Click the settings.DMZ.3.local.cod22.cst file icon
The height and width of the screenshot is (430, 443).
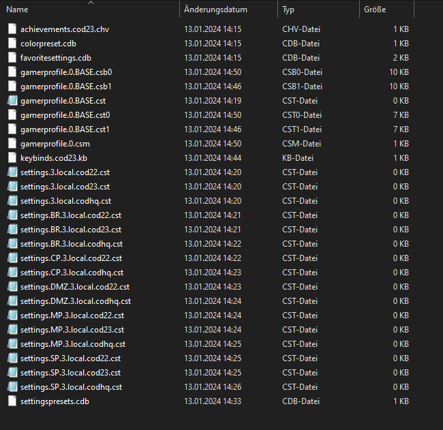(x=12, y=287)
